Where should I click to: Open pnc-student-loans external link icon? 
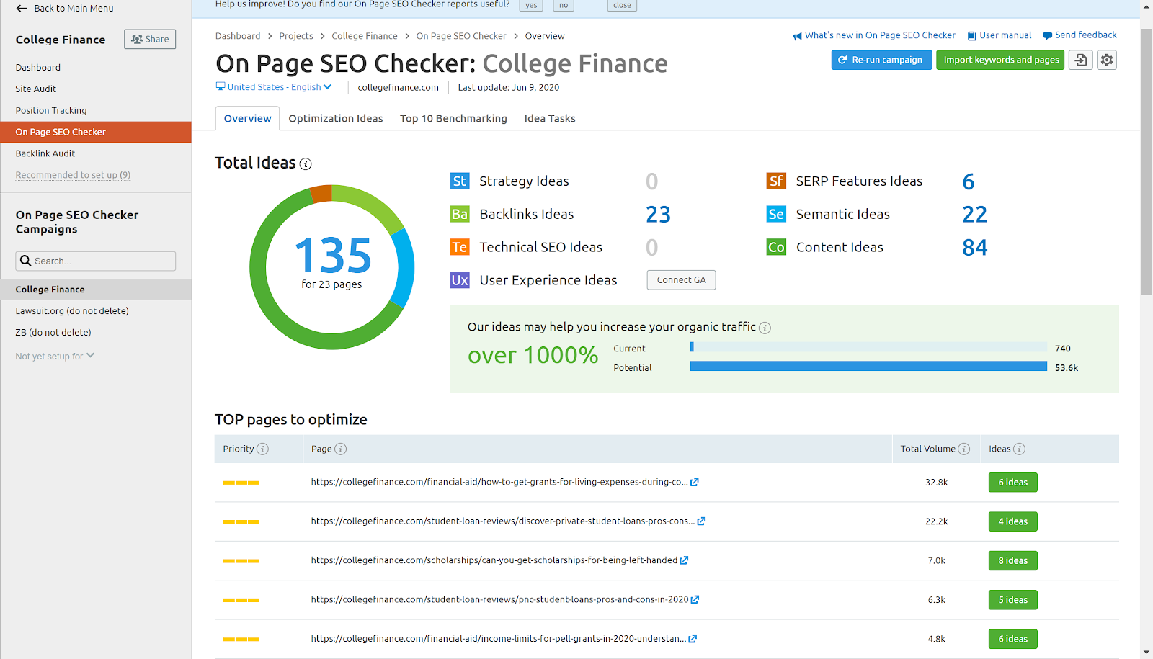click(x=695, y=599)
